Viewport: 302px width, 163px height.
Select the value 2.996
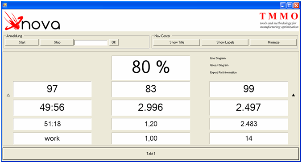click(151, 108)
